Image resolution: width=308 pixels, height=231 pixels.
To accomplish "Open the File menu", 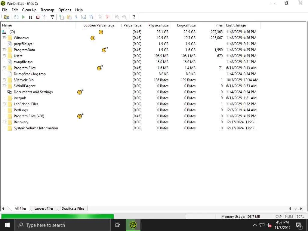I will click(5, 10).
